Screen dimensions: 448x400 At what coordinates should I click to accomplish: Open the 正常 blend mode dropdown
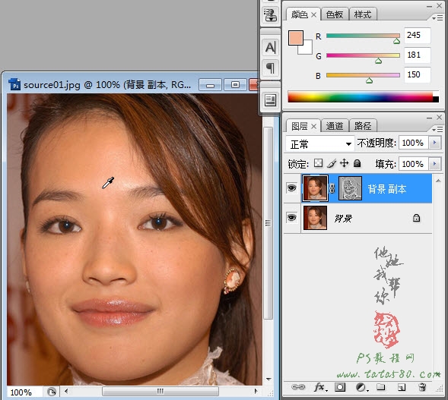(x=320, y=144)
